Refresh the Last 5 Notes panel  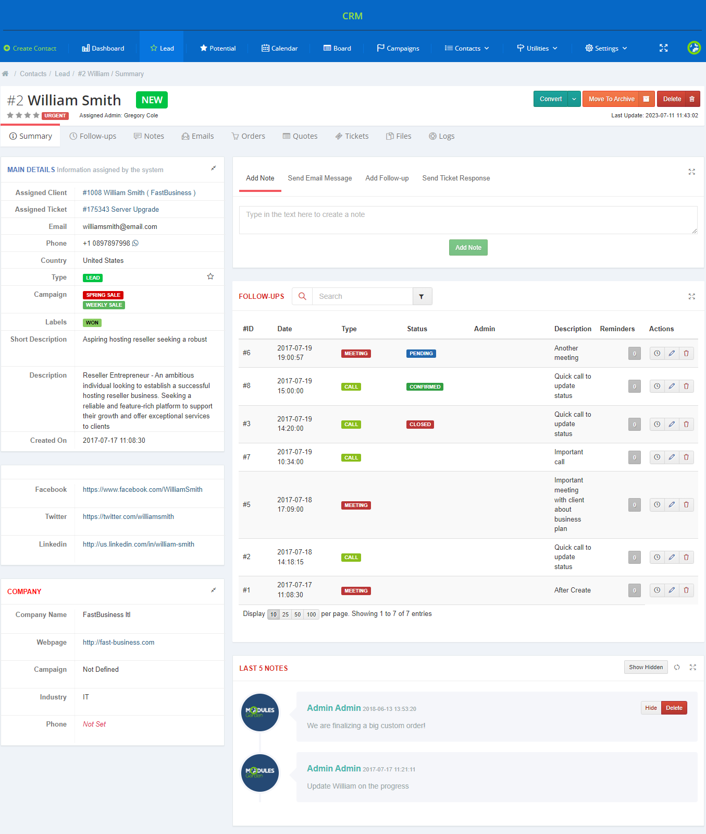point(677,667)
